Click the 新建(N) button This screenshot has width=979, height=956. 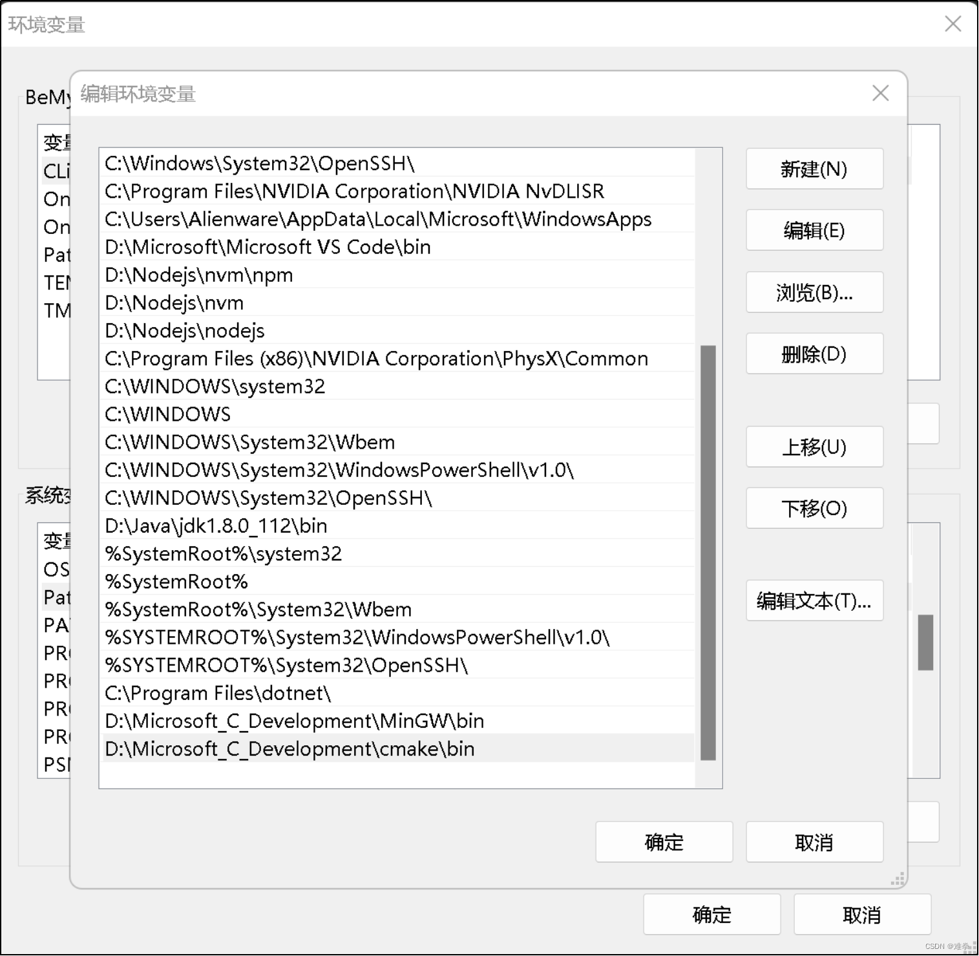[814, 169]
